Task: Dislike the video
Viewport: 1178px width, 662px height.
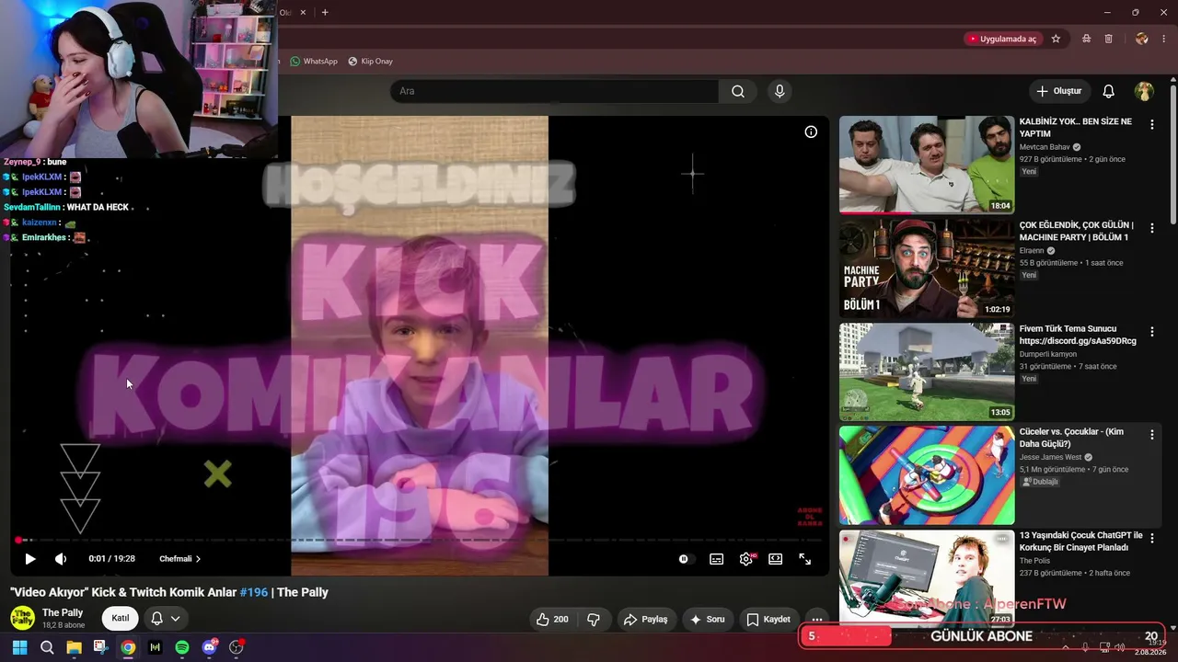Action: tap(594, 620)
